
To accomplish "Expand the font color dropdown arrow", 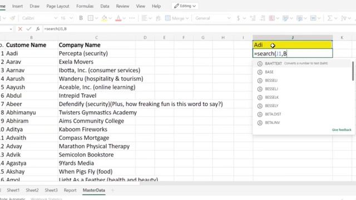I will pos(124,18).
